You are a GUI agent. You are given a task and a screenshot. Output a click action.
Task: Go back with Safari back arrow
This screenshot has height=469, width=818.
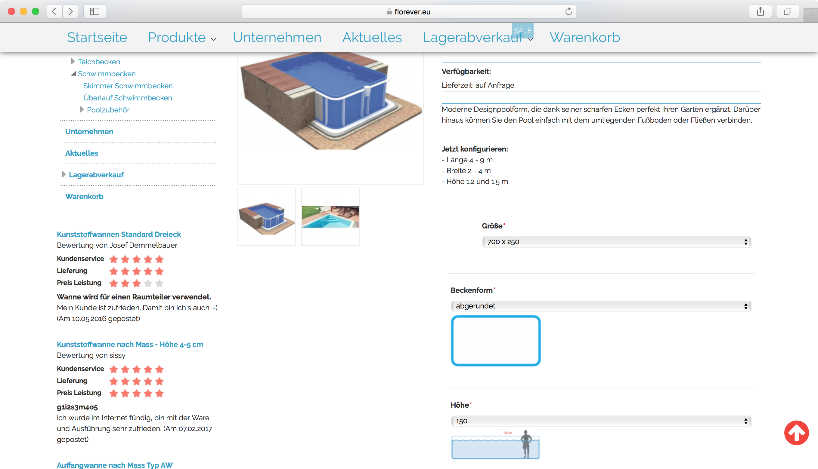pos(54,12)
